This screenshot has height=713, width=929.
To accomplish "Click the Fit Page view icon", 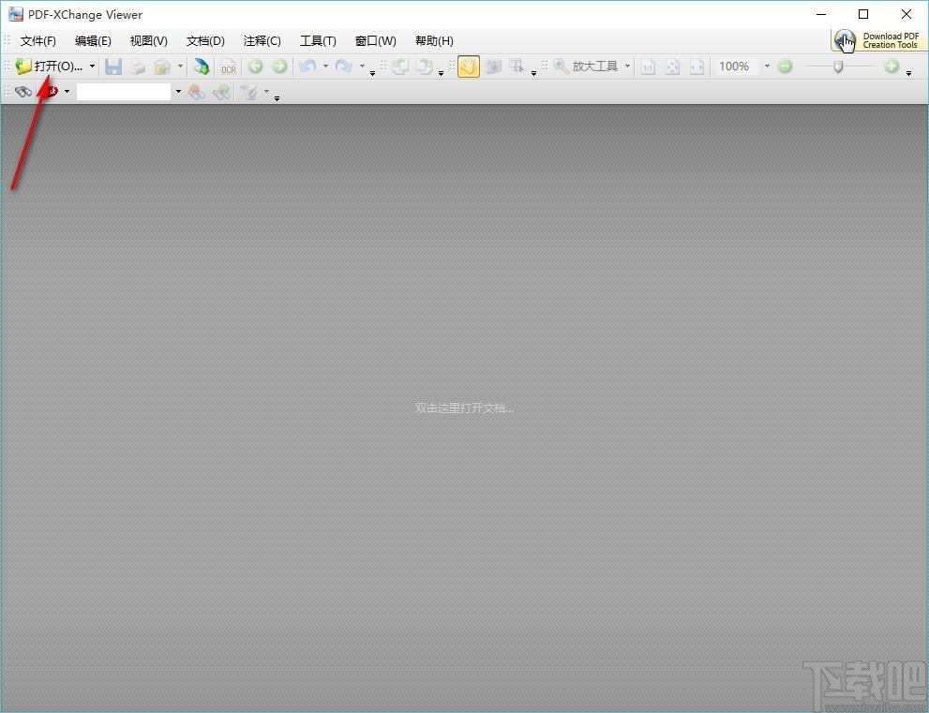I will click(x=672, y=67).
